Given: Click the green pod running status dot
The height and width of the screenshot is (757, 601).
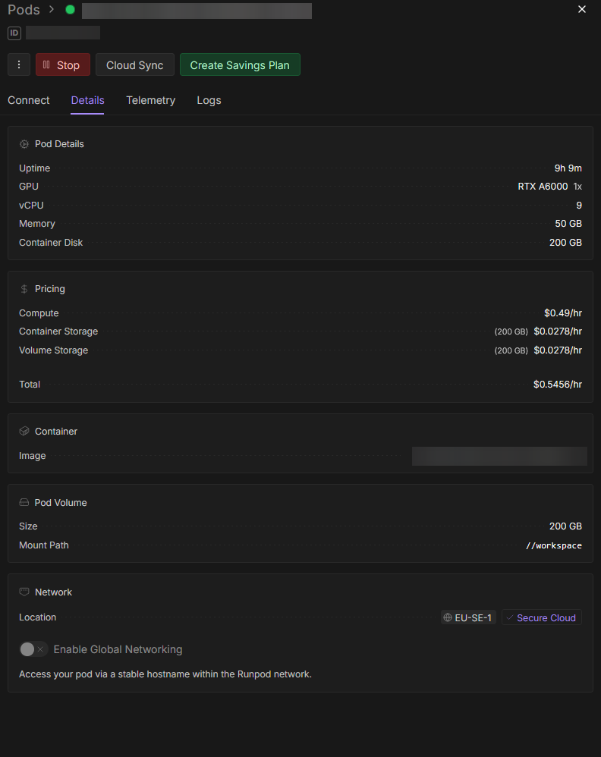Looking at the screenshot, I should pos(71,10).
